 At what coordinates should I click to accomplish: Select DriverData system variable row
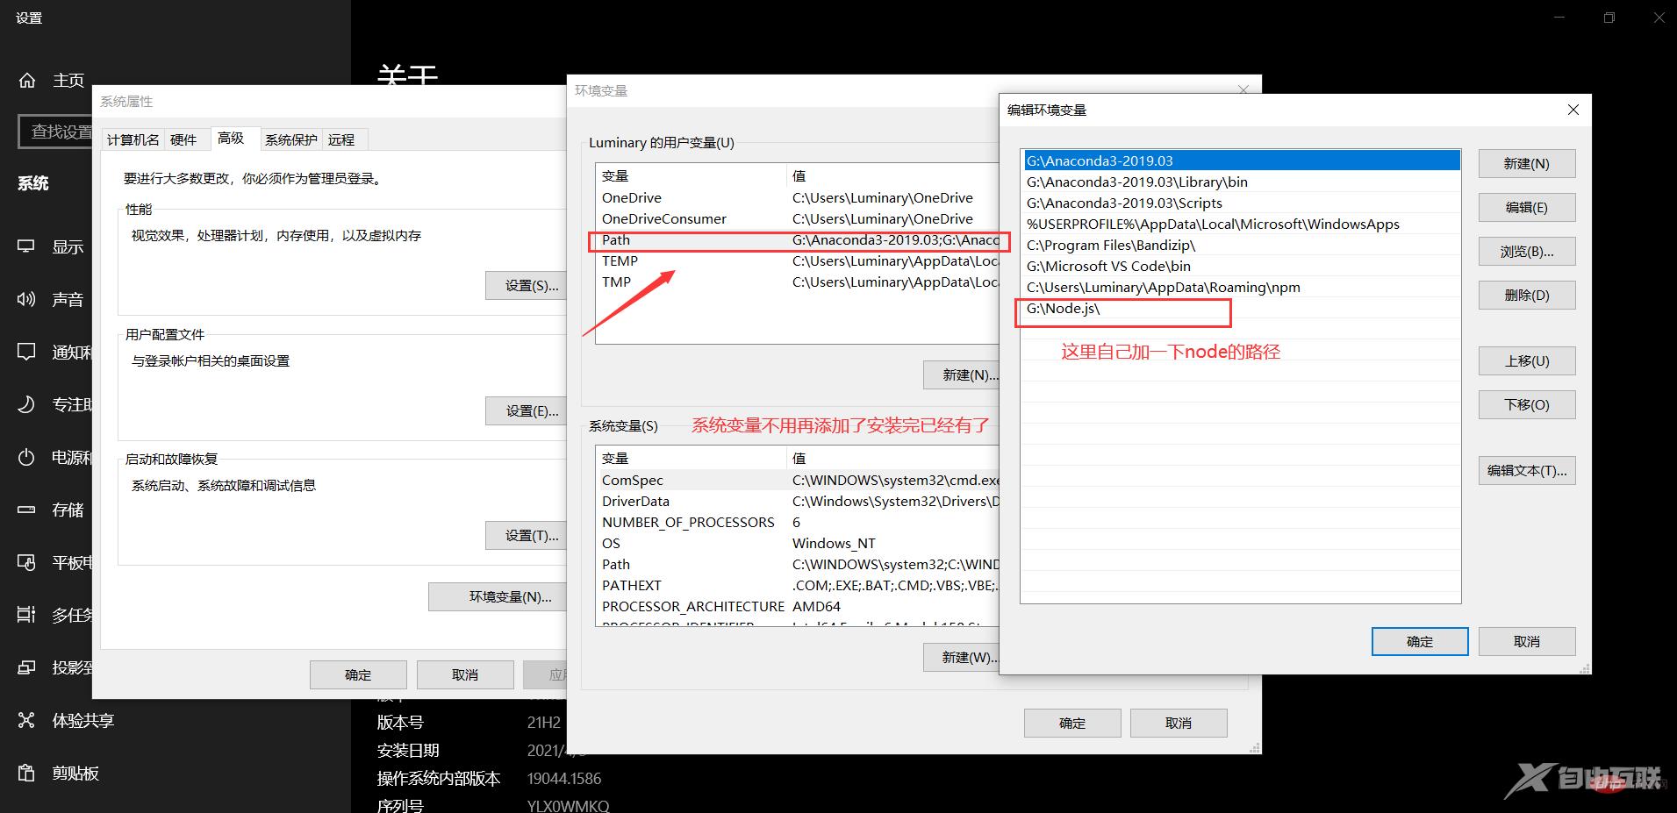tap(799, 501)
